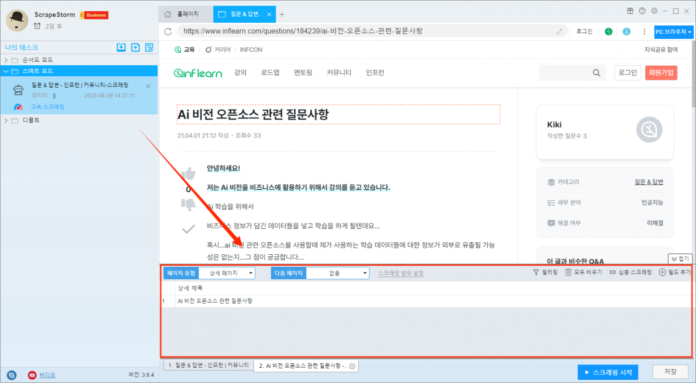Open the gift icon in the title bar
696x383 pixels.
[630, 11]
